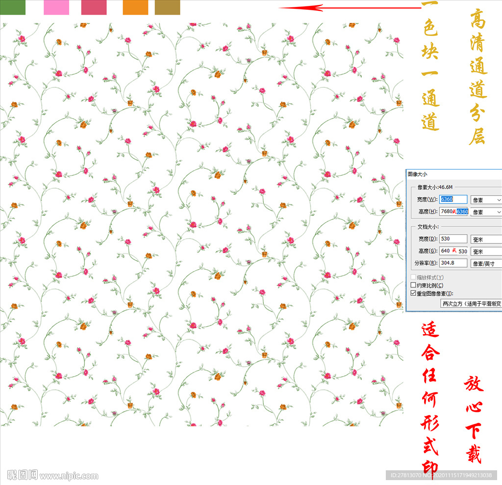The image size is (502, 485).
Task: Click the disabled 缩放样式 checkbox
Action: coord(413,277)
